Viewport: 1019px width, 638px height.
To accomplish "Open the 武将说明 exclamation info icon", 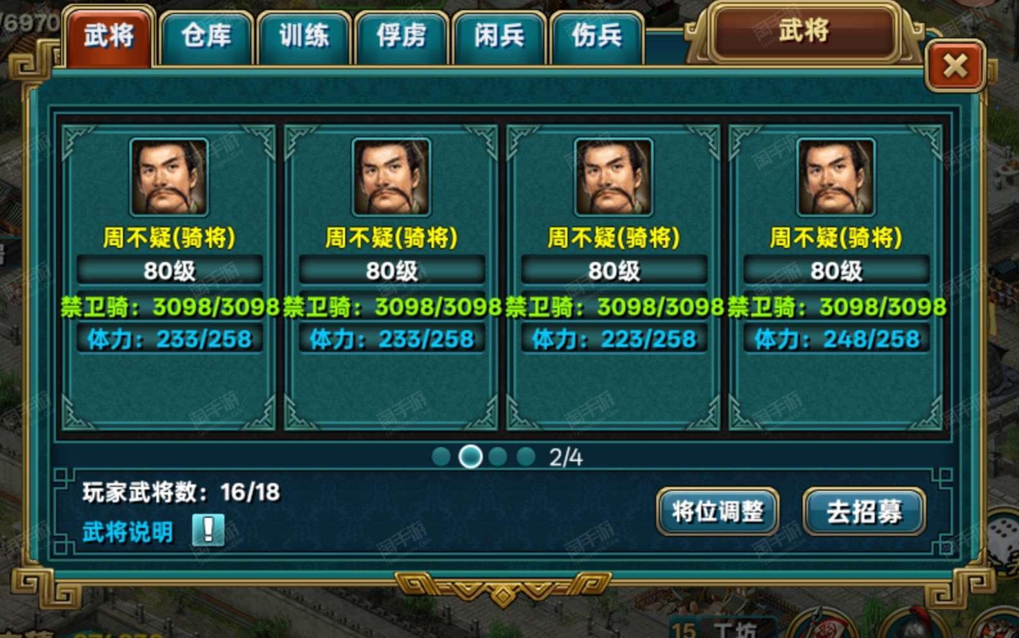I will pyautogui.click(x=208, y=531).
